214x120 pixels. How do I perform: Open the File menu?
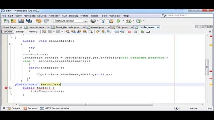[4, 16]
